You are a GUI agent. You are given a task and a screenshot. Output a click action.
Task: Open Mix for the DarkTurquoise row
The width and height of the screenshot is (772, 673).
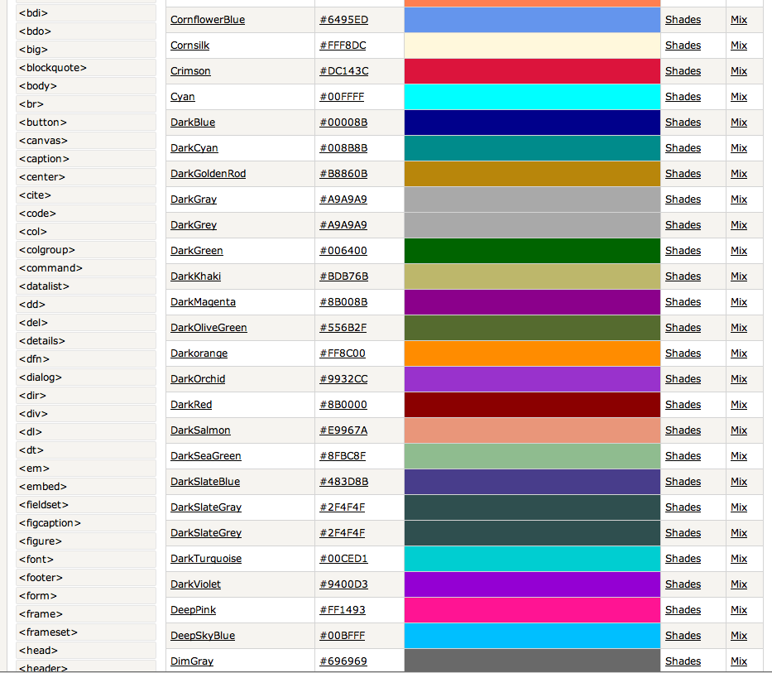tap(739, 558)
